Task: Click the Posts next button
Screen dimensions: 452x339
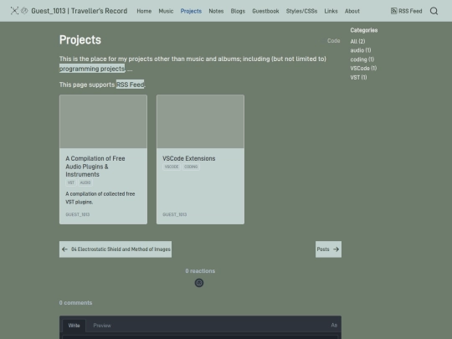Action: (328, 249)
